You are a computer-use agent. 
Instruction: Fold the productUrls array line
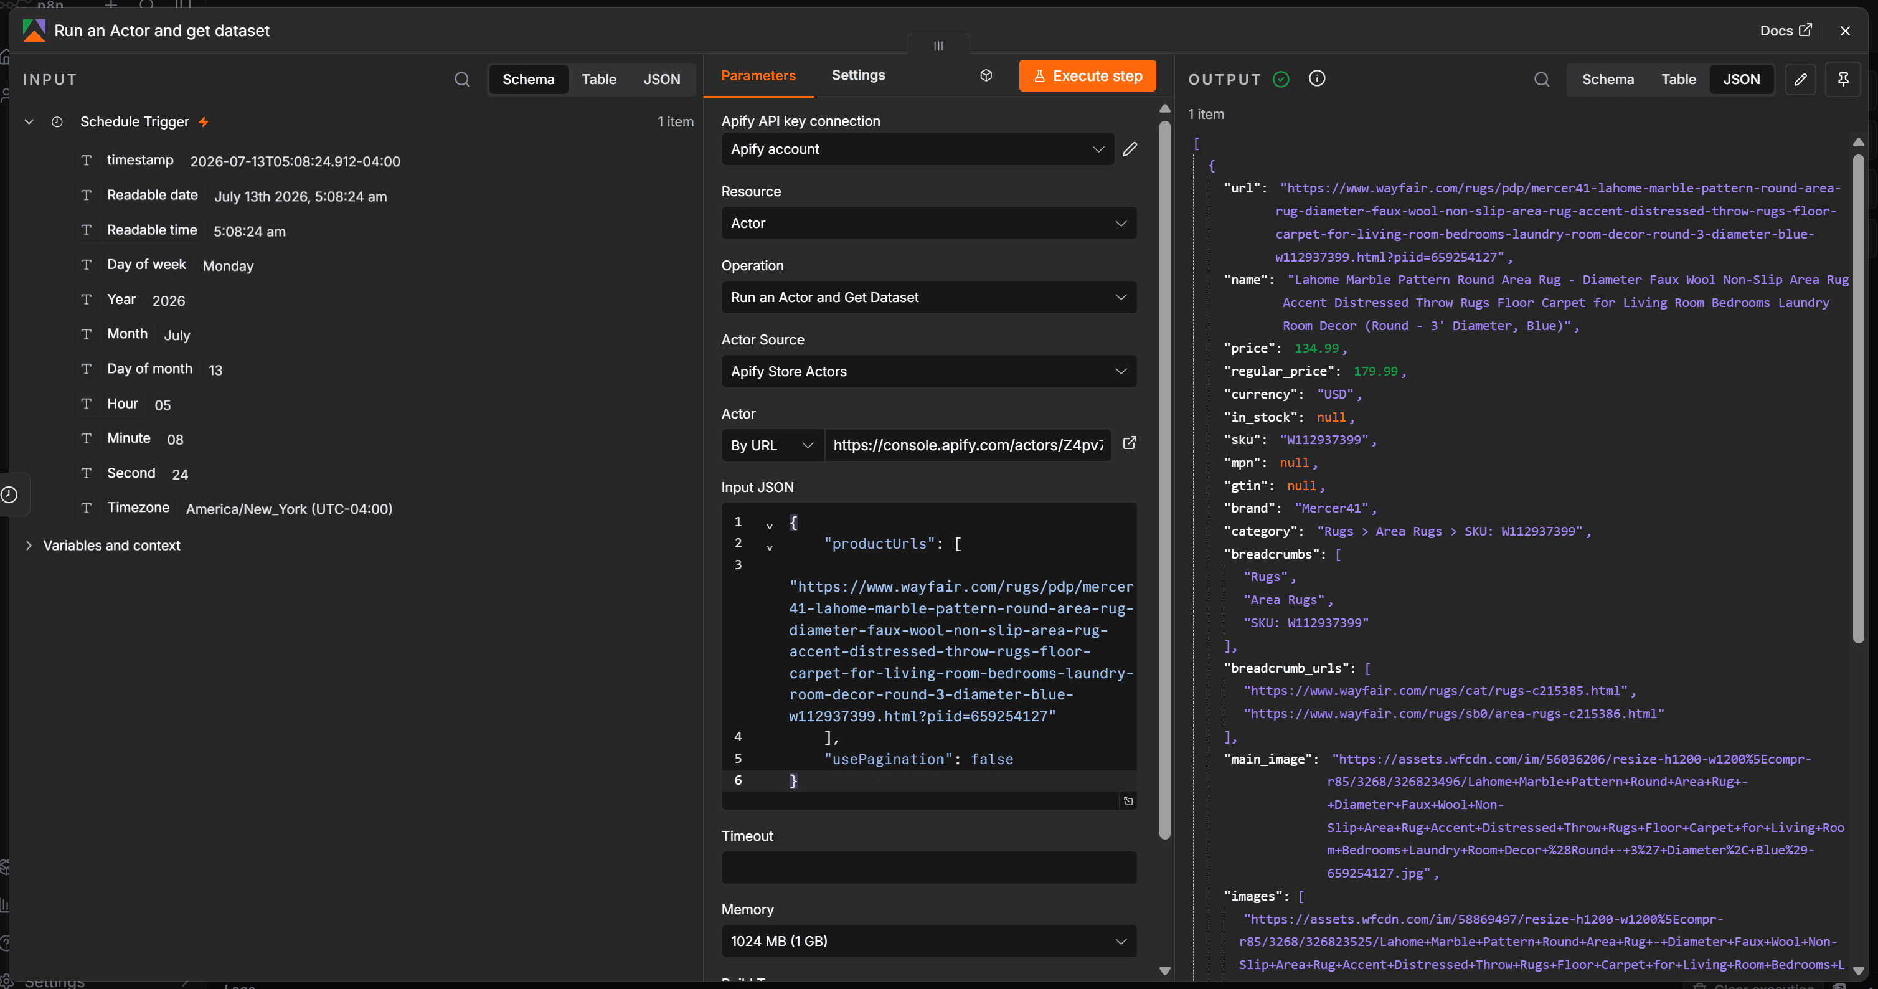point(769,547)
